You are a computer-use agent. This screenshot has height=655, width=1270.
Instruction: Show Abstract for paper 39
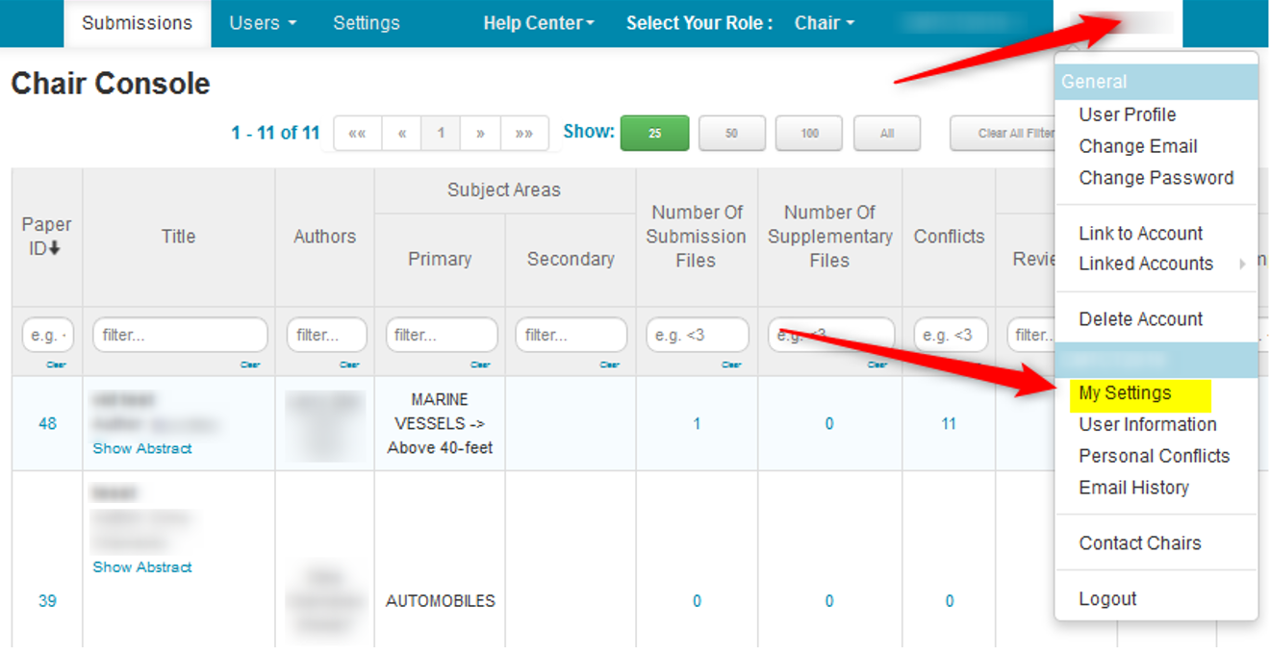[142, 567]
